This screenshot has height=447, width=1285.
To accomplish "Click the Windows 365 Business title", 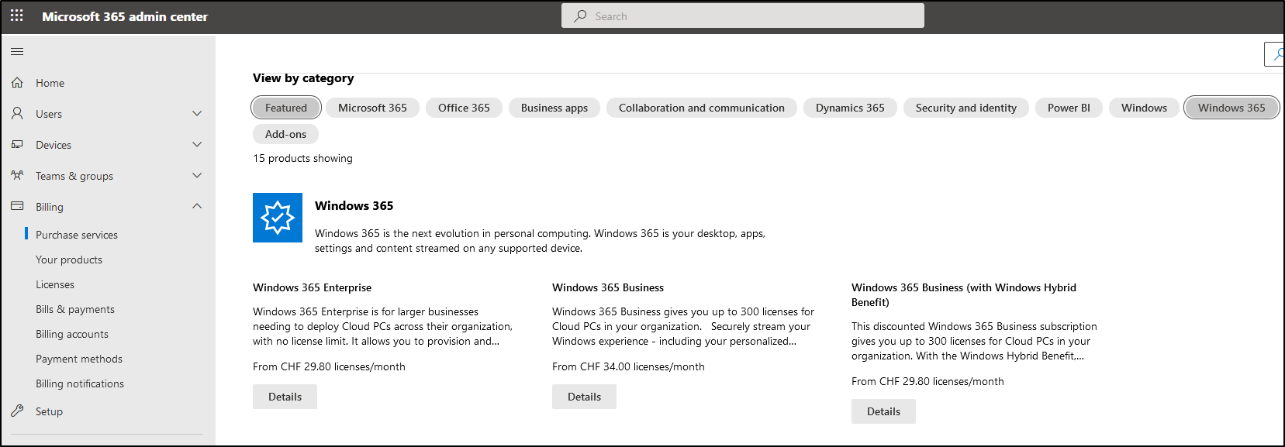I will pos(608,287).
